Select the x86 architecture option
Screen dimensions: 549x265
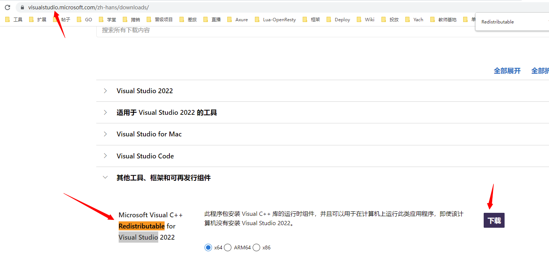coord(256,247)
